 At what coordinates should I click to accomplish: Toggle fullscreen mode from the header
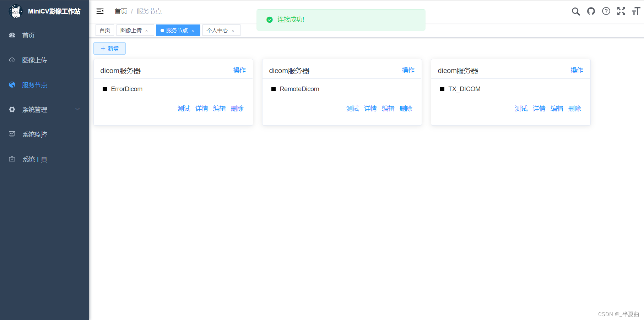[x=621, y=11]
